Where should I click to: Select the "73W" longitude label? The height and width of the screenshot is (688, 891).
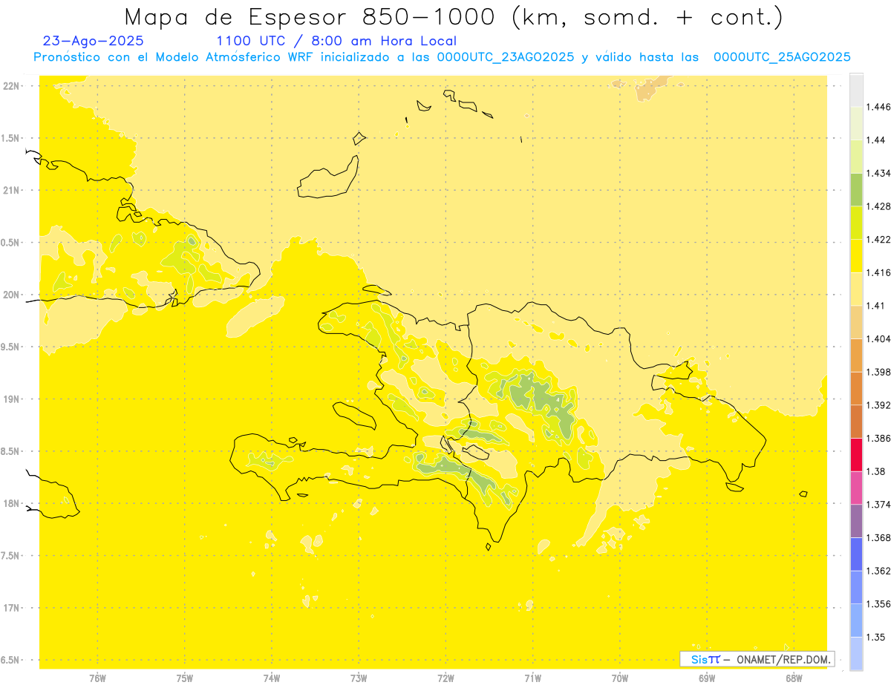click(x=359, y=678)
